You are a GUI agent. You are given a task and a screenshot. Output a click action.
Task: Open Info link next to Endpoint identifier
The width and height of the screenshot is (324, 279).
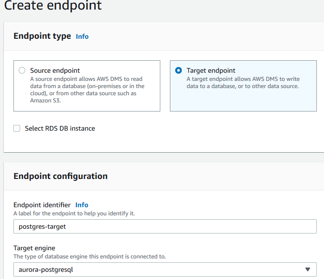82,205
